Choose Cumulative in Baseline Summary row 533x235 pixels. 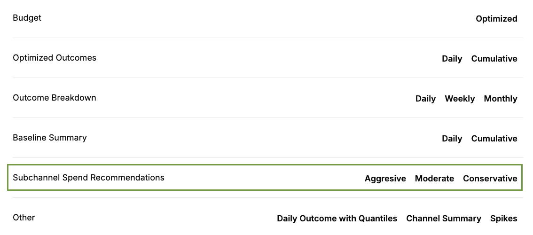494,139
